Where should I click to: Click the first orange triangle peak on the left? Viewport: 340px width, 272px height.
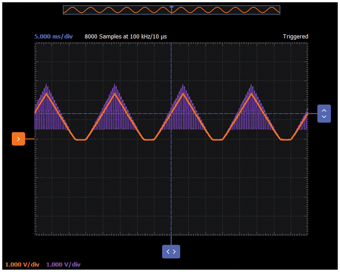click(46, 94)
